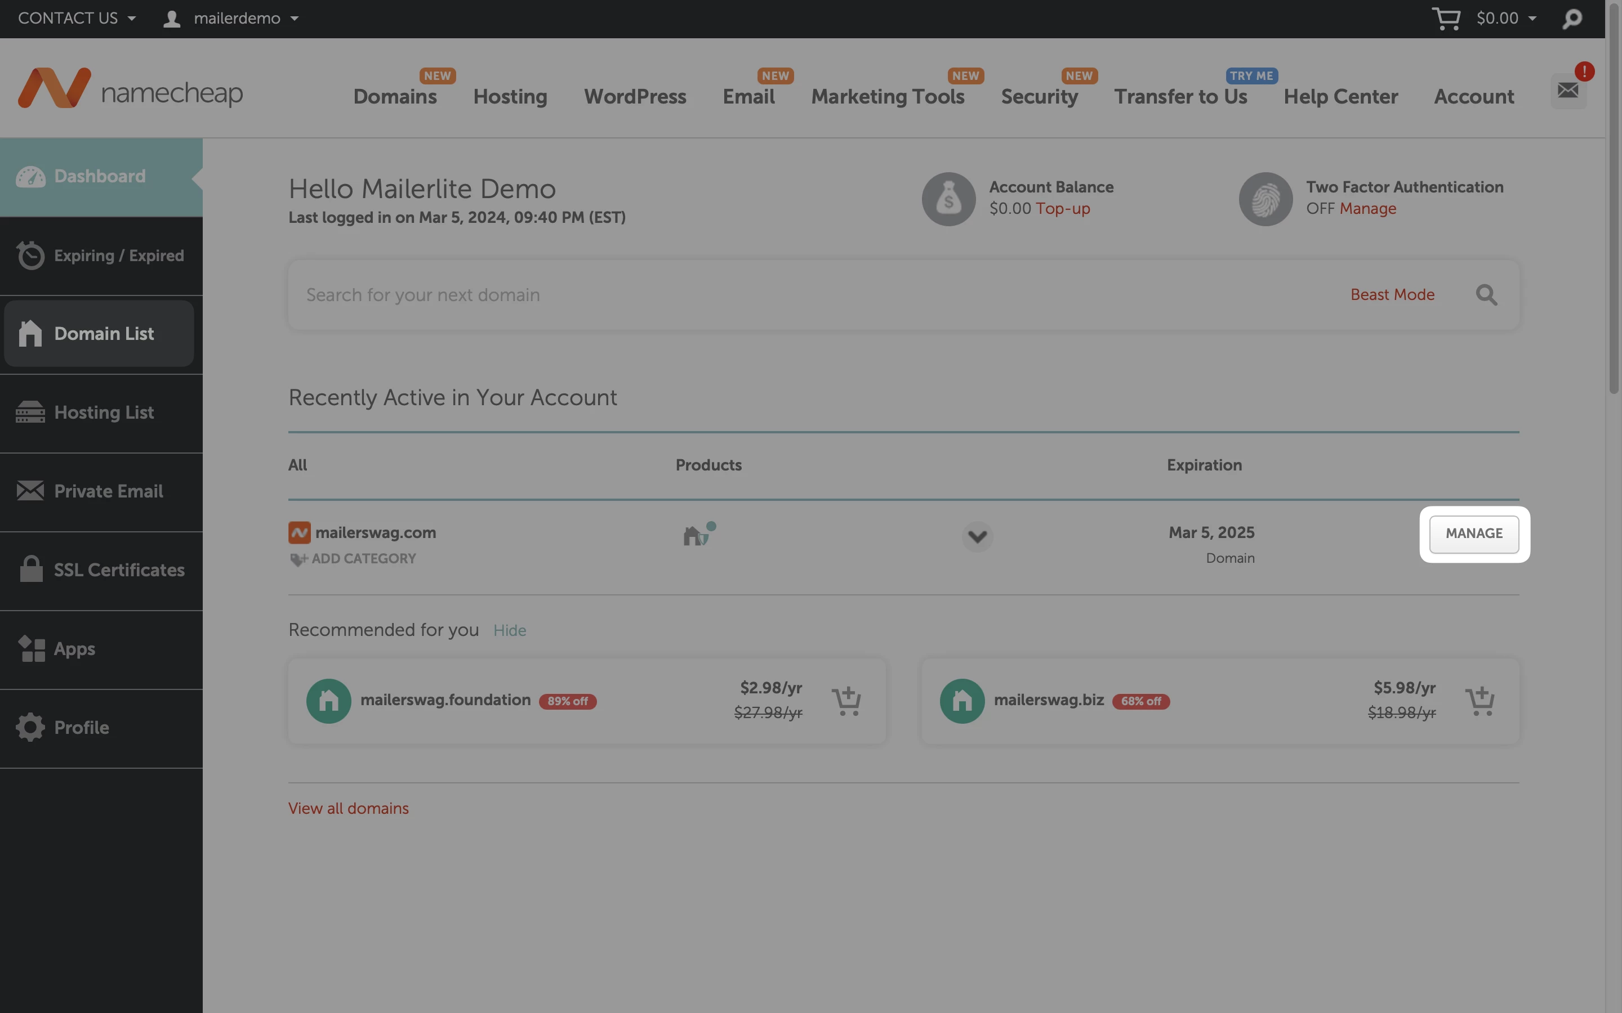Open the mail notifications envelope icon
The height and width of the screenshot is (1013, 1622).
pos(1568,91)
